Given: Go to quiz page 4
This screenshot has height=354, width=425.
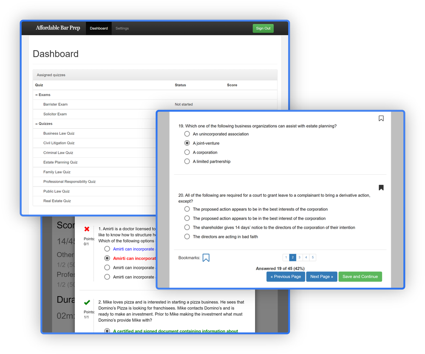Looking at the screenshot, I should tap(306, 257).
